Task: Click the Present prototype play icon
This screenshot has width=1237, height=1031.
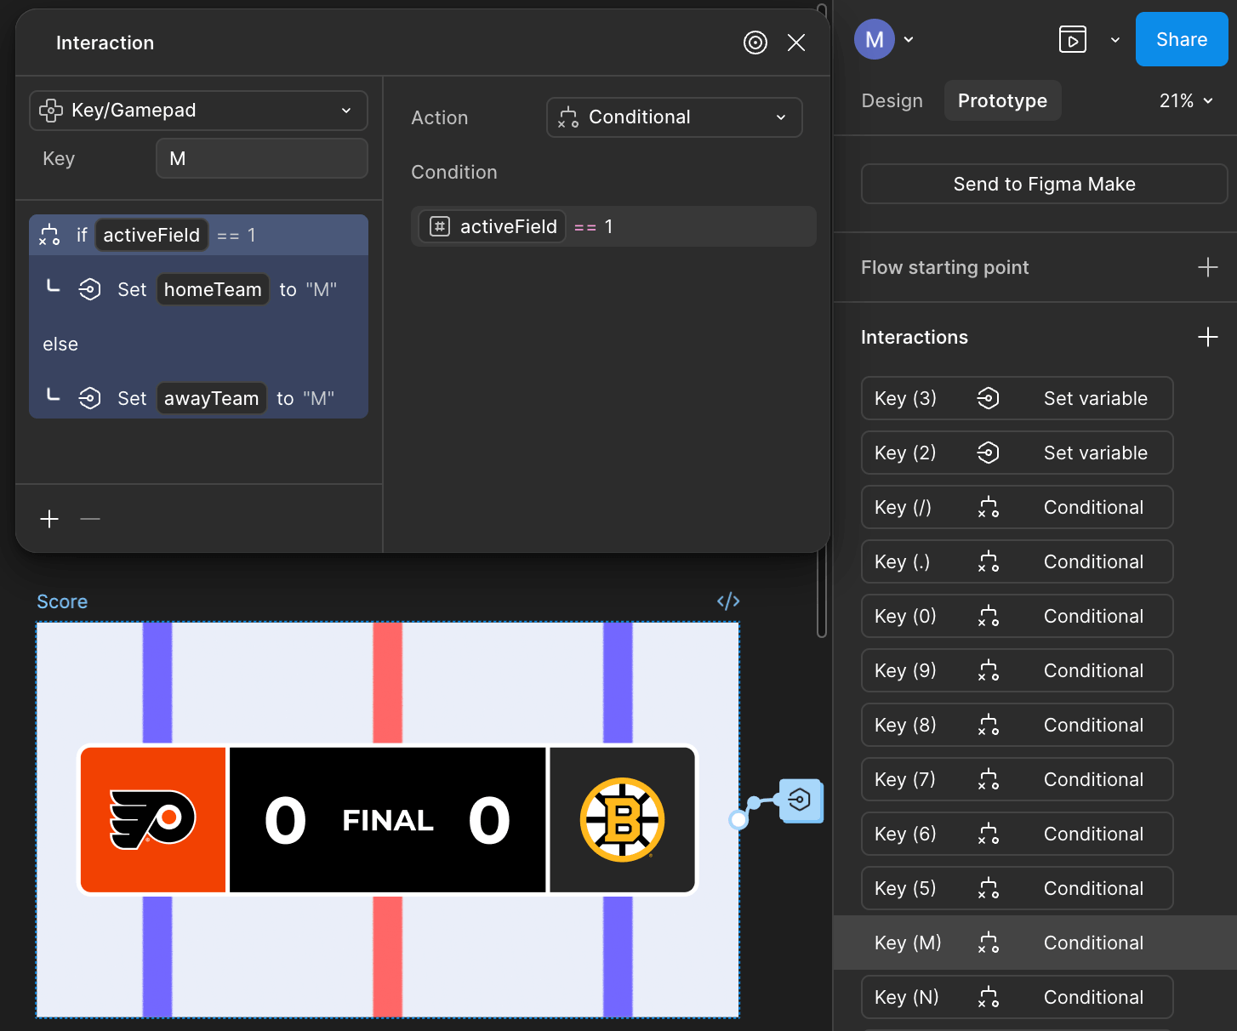Action: click(x=1072, y=39)
